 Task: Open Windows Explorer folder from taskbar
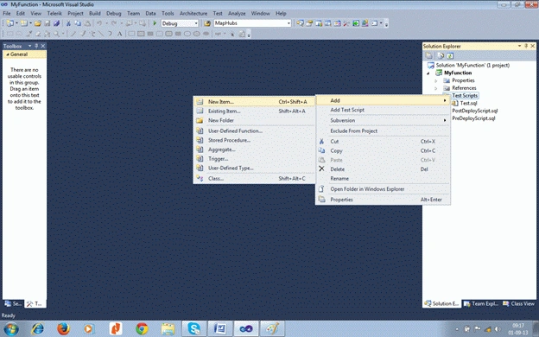(168, 328)
